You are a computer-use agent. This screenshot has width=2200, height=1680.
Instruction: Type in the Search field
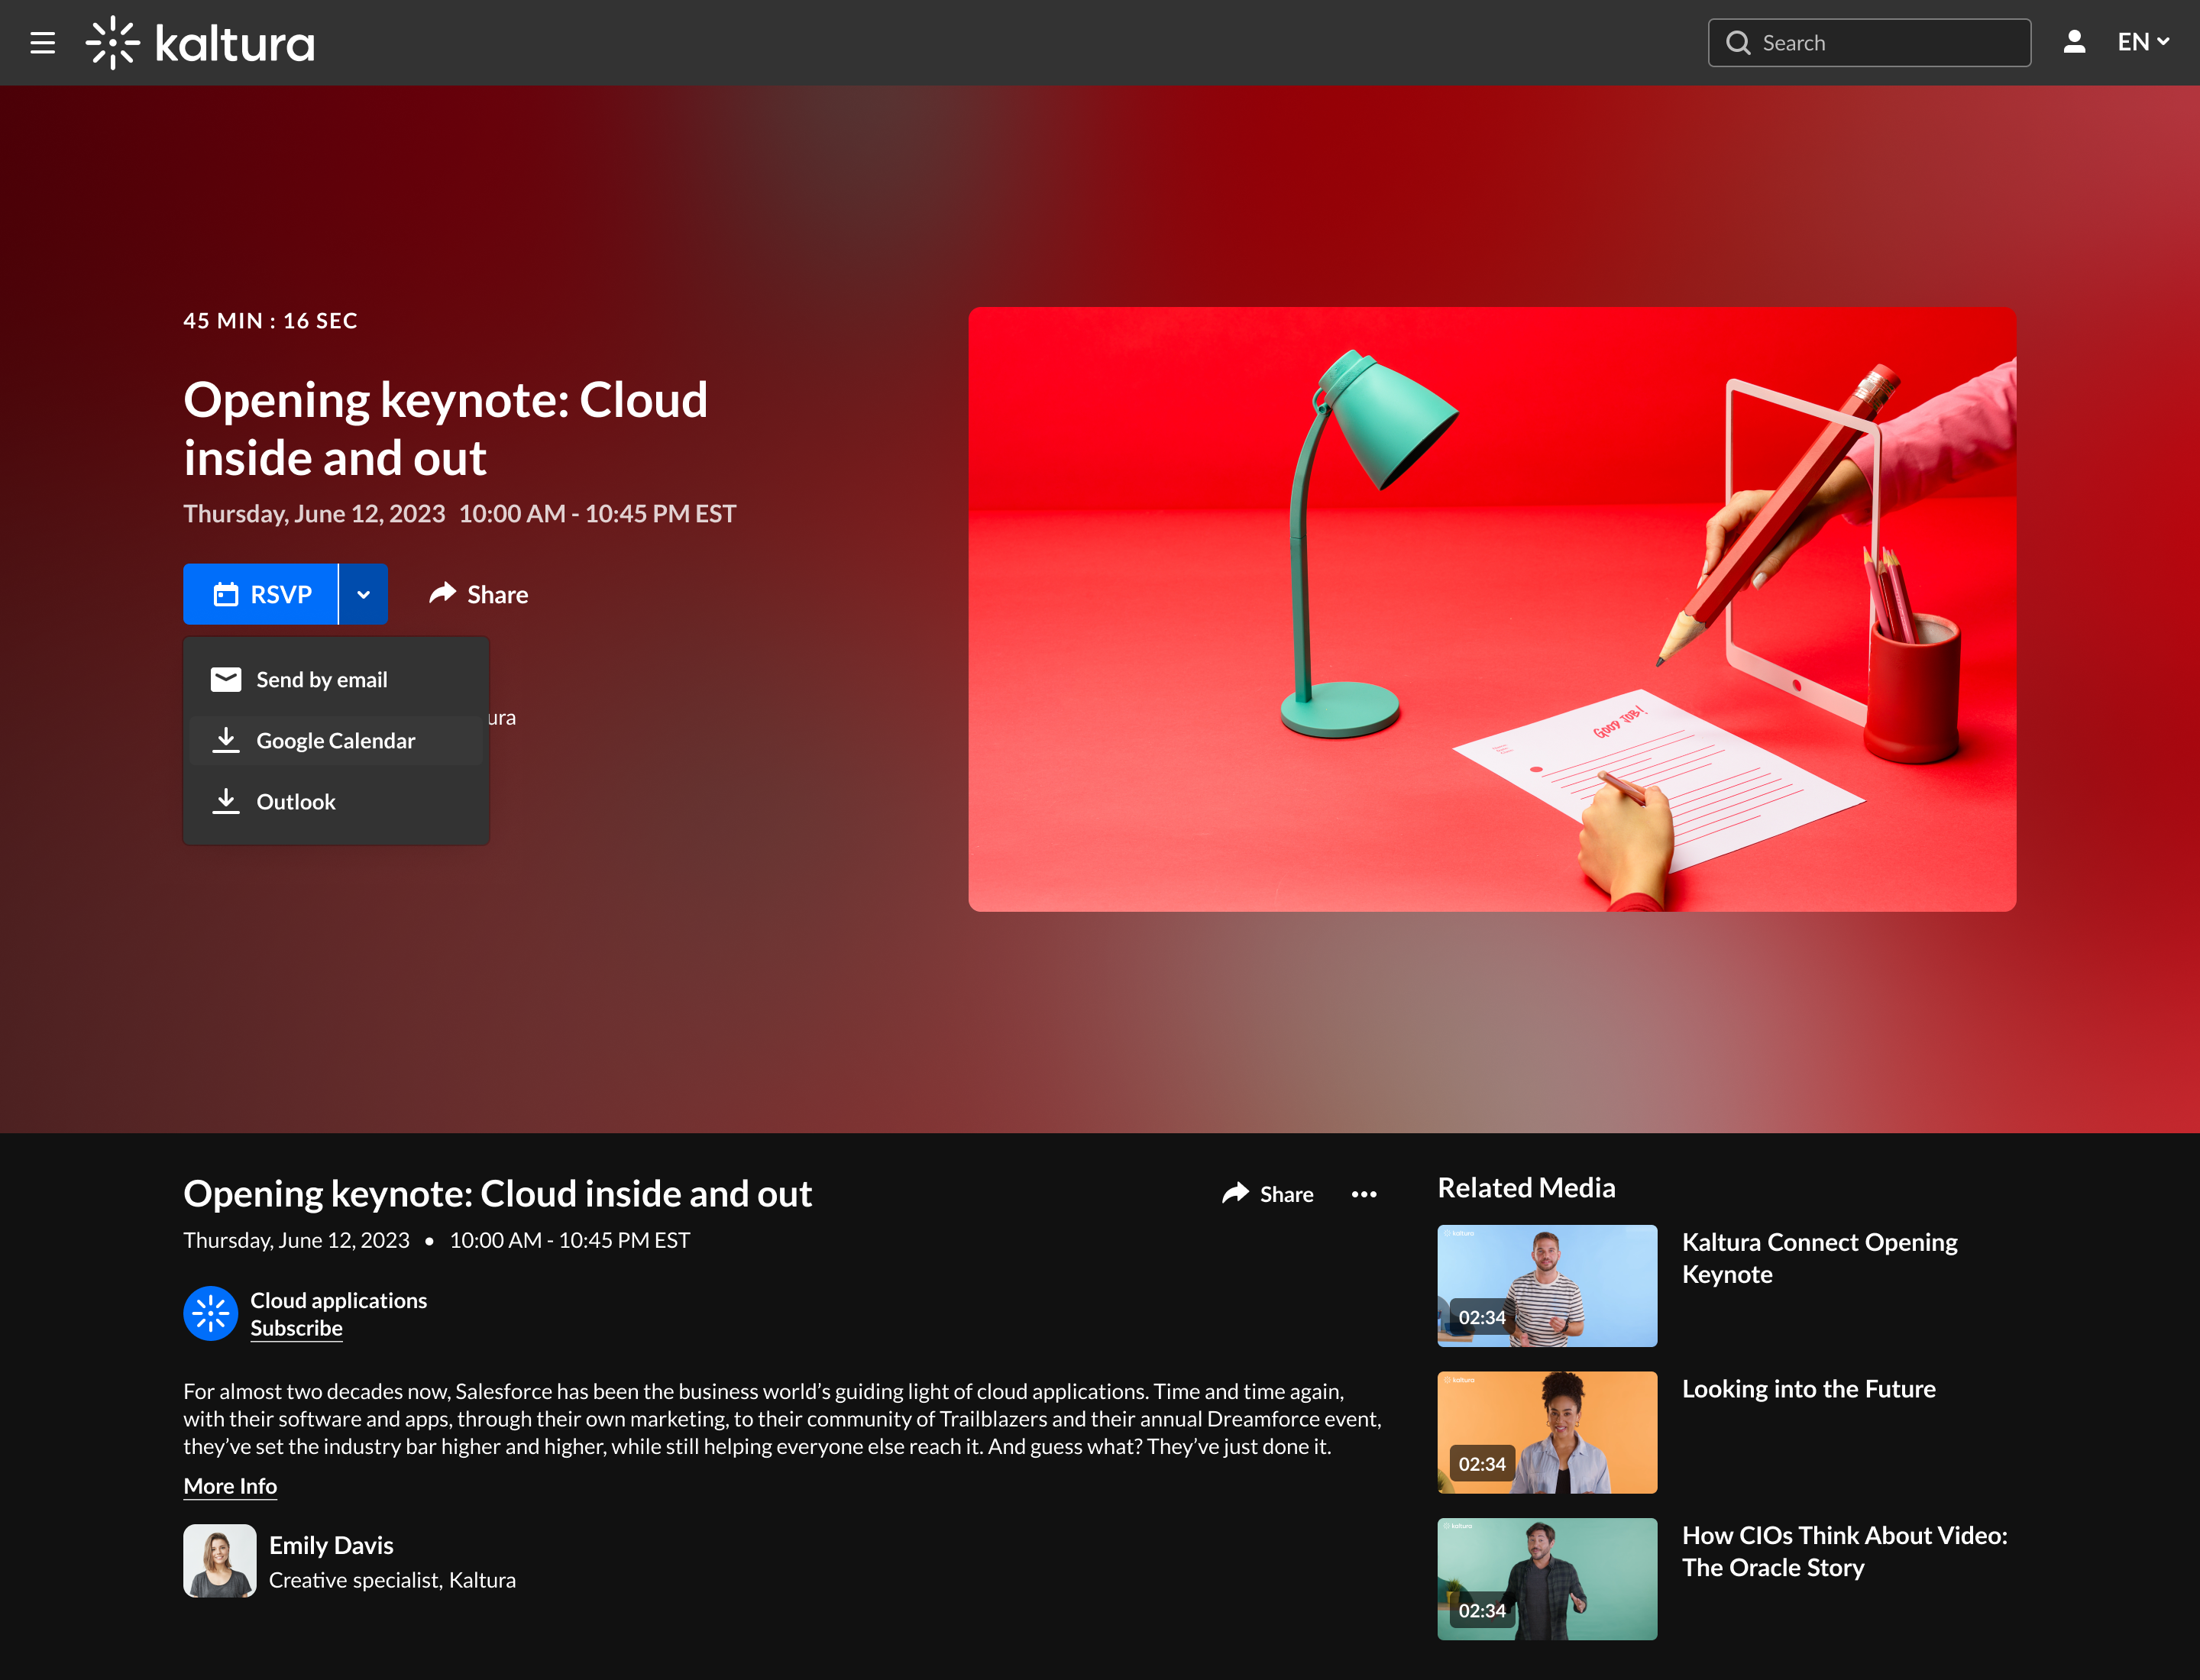(1886, 43)
